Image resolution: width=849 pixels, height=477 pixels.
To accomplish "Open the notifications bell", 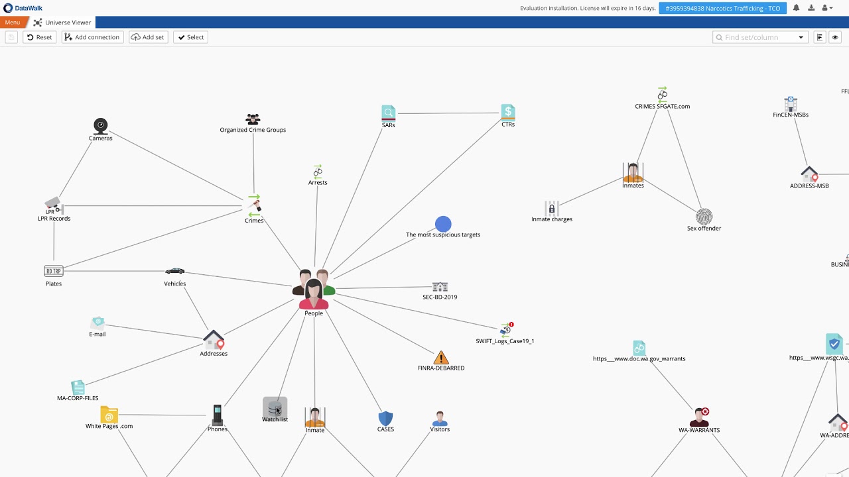I will pyautogui.click(x=797, y=8).
